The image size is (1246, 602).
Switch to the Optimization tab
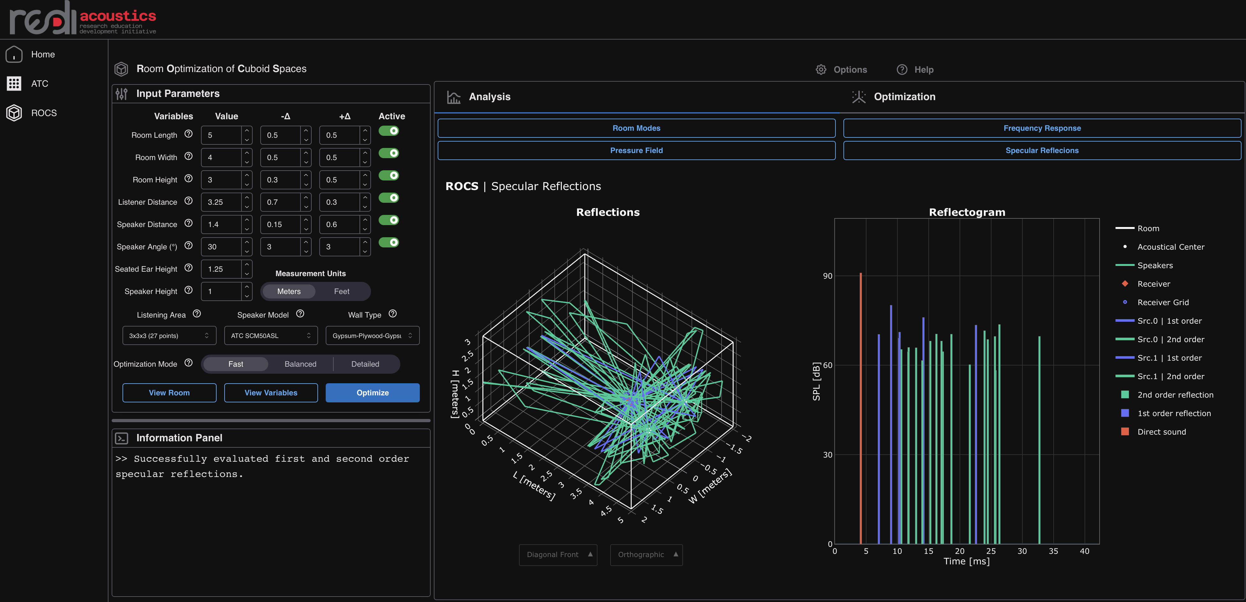tap(904, 97)
